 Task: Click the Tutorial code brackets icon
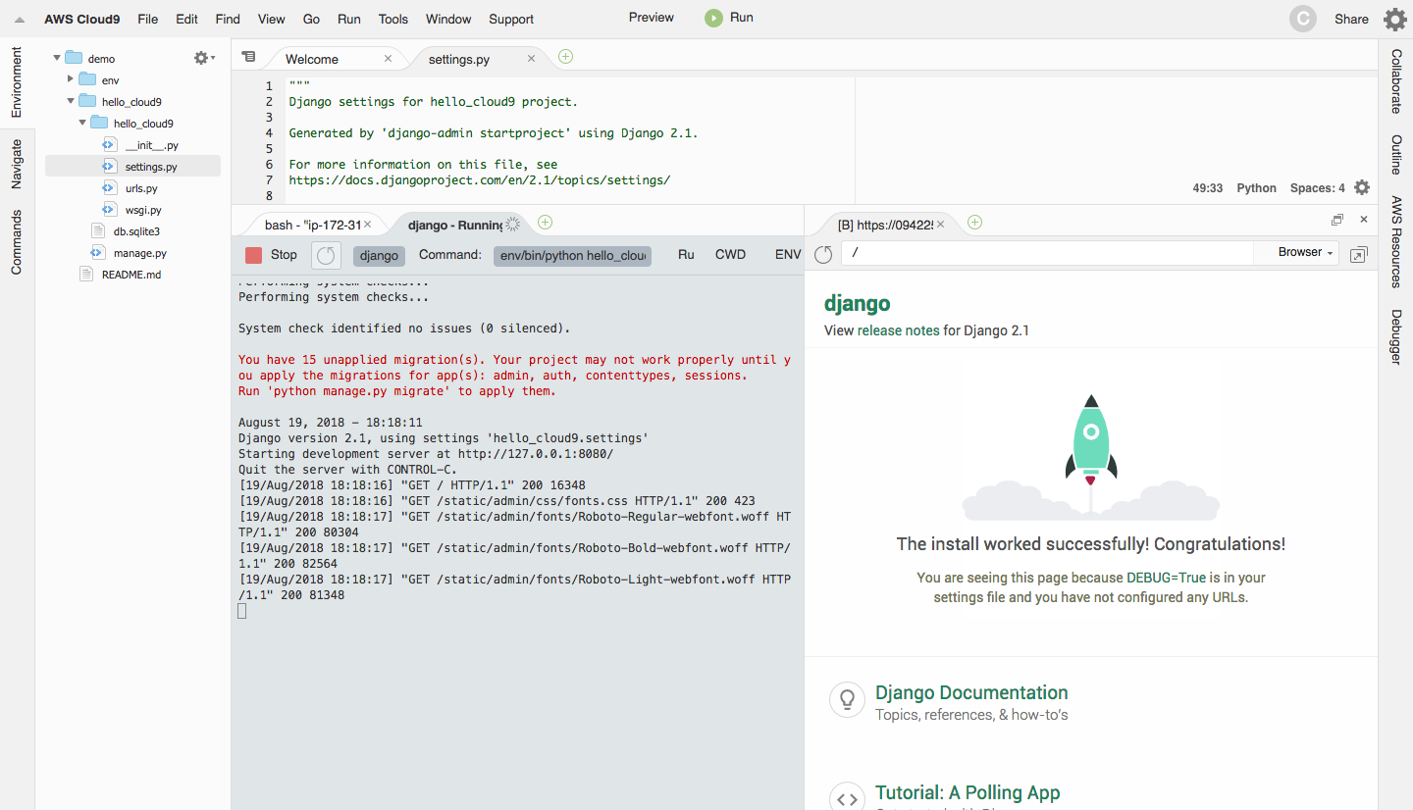pyautogui.click(x=845, y=797)
